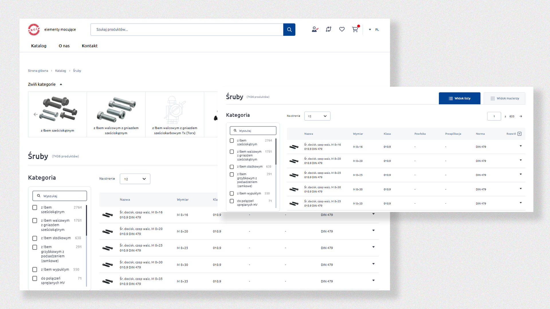Click the product compare arrows icon
550x309 pixels.
(x=328, y=29)
